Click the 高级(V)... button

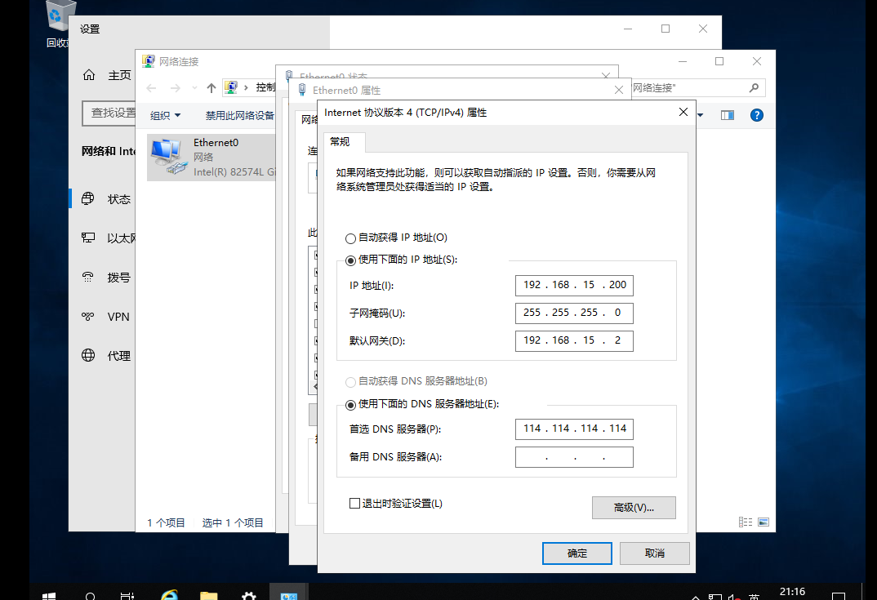[634, 508]
